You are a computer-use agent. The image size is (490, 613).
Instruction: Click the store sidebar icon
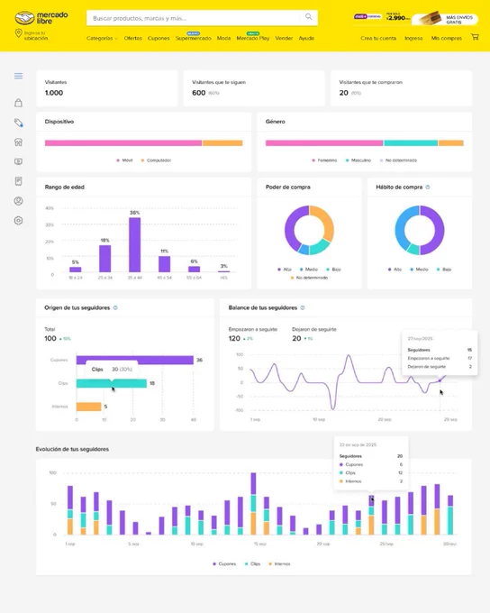point(18,142)
